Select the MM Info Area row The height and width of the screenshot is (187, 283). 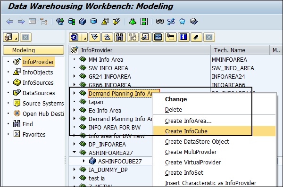(106, 59)
